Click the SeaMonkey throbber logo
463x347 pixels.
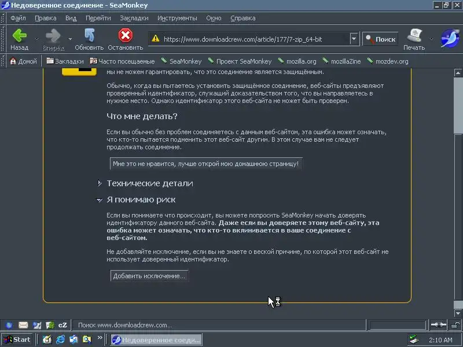(x=450, y=38)
